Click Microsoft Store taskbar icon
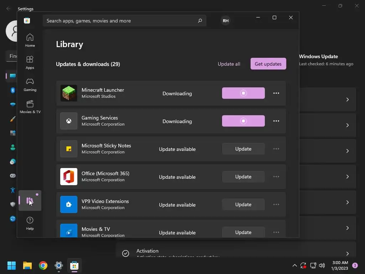Image resolution: width=365 pixels, height=274 pixels. pyautogui.click(x=74, y=265)
